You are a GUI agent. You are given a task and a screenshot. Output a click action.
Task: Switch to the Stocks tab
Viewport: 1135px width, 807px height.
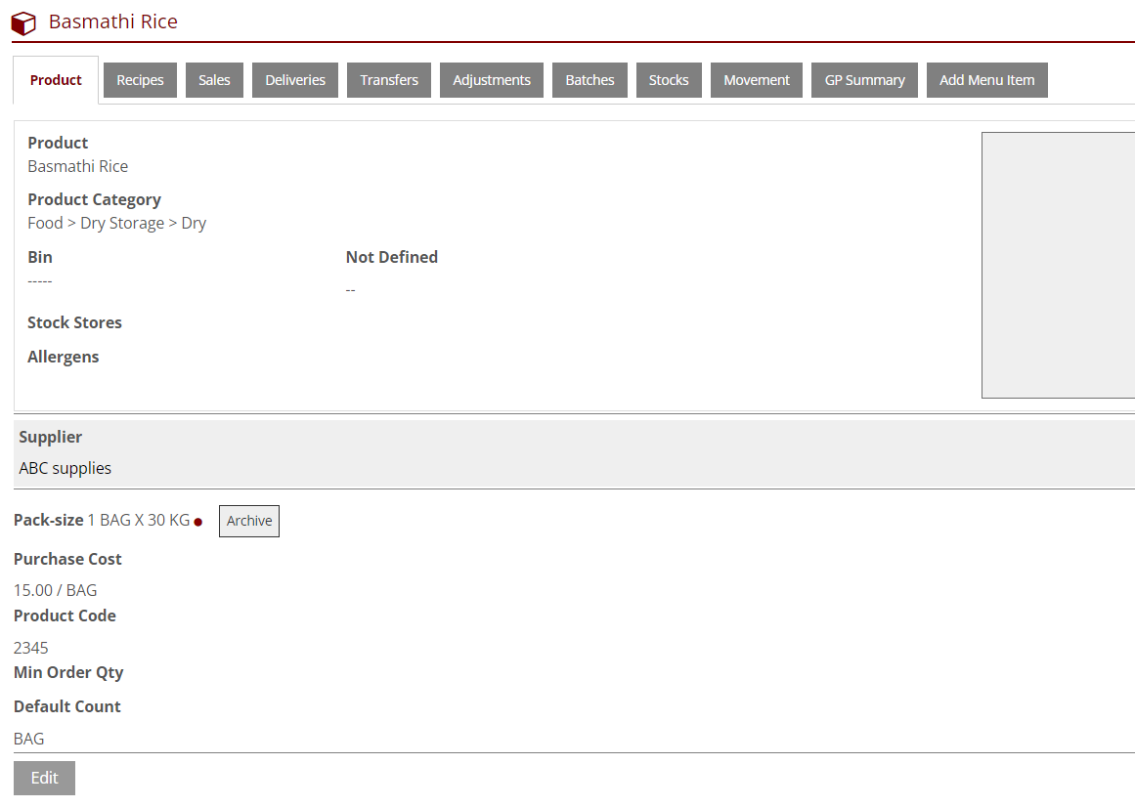[x=669, y=80]
